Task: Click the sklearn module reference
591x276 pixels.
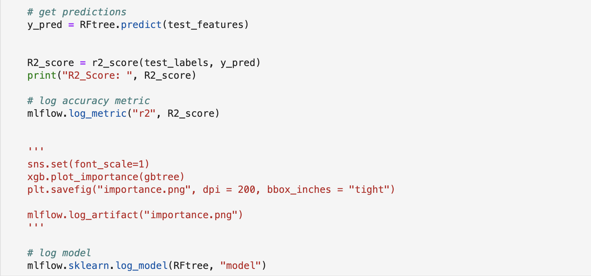Action: [89, 266]
